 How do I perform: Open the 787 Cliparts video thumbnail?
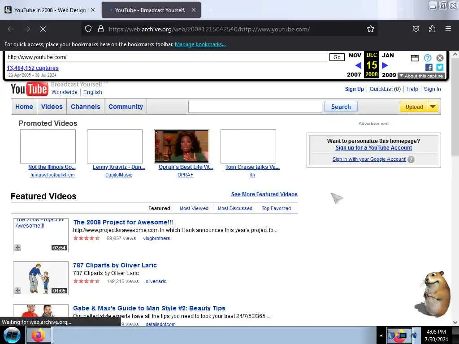click(41, 278)
